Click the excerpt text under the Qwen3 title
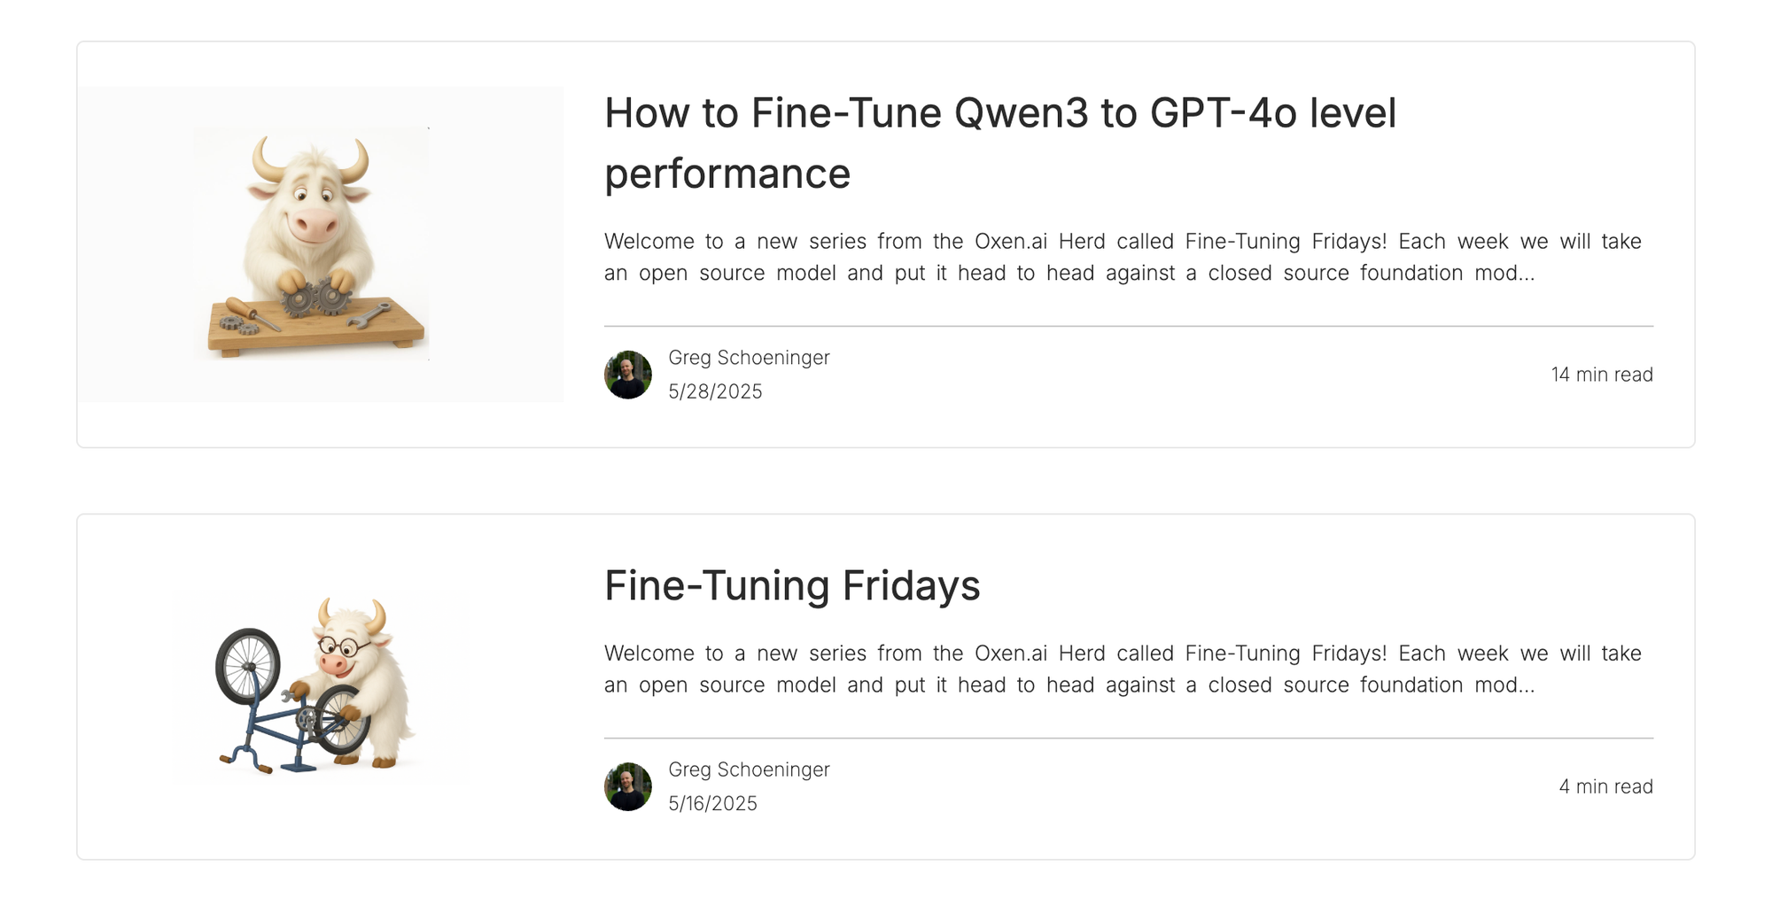The width and height of the screenshot is (1772, 905). pyautogui.click(x=1123, y=257)
